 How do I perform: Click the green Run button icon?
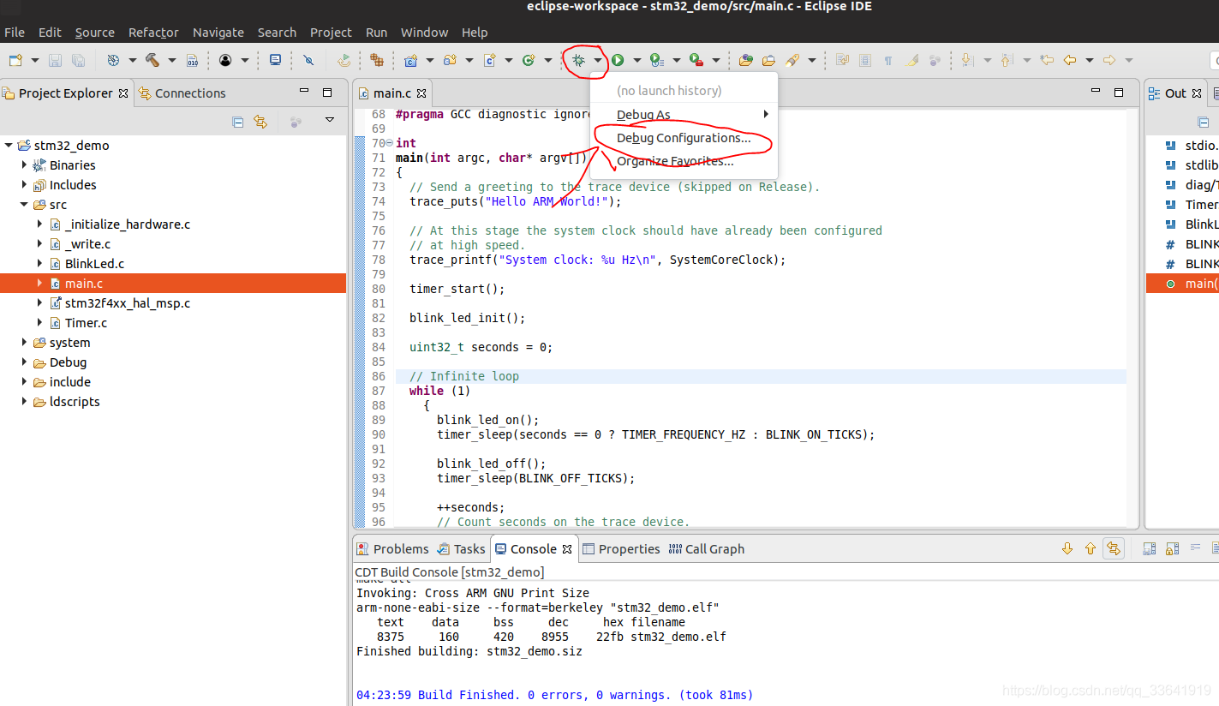point(617,60)
